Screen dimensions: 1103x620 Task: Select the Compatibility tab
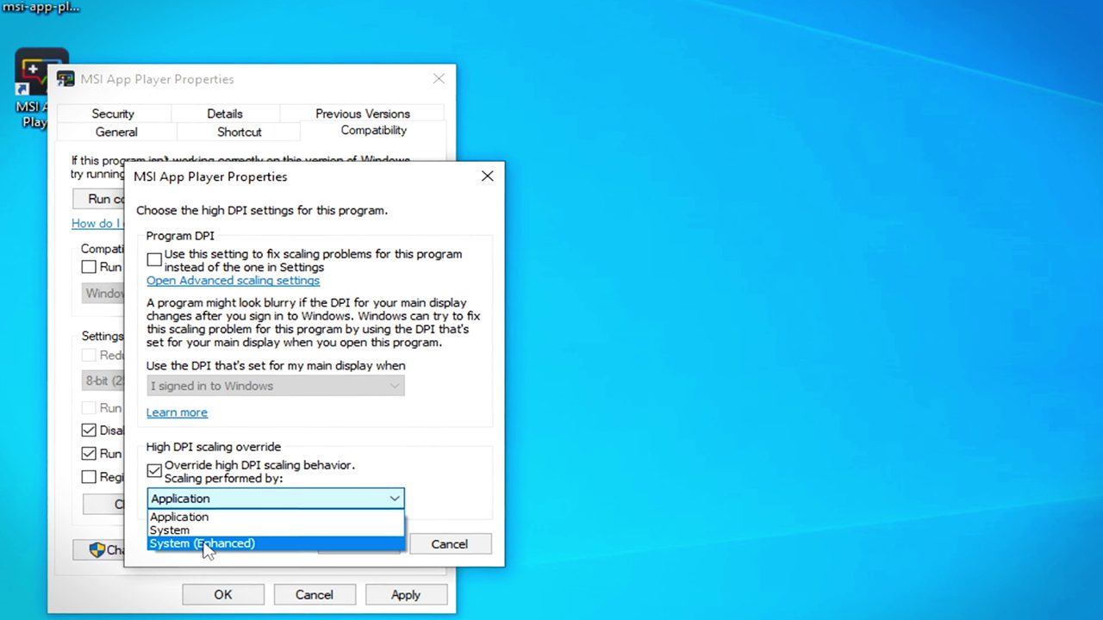click(373, 130)
